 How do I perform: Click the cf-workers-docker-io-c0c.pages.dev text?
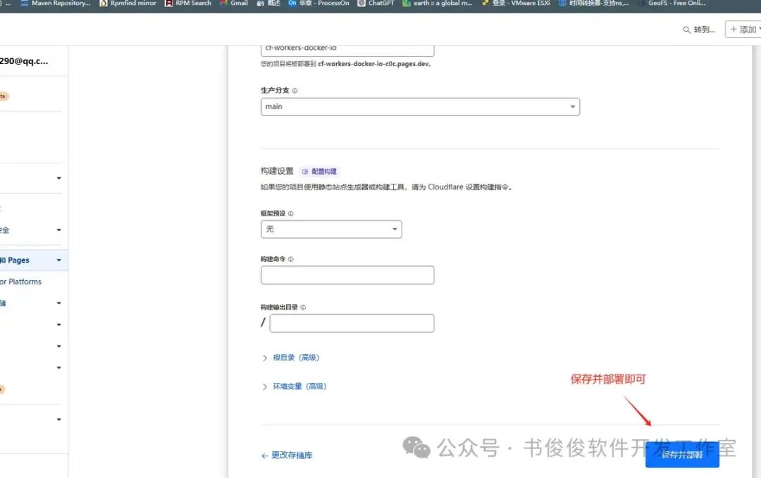click(373, 64)
